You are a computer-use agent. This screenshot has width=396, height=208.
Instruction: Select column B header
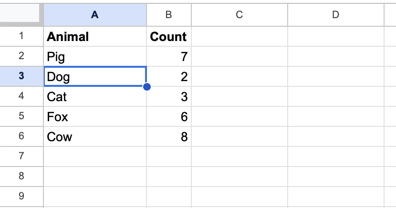point(168,15)
